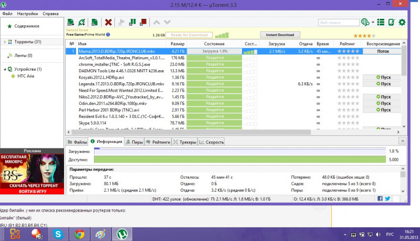This screenshot has width=420, height=241.
Task: Switch to the Информация tab
Action: pos(107,141)
